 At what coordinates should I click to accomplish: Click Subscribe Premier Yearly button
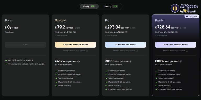pos(176,45)
